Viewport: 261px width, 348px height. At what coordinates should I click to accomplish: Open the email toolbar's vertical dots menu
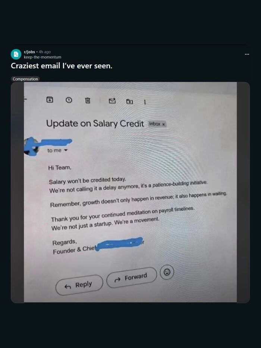pyautogui.click(x=145, y=102)
